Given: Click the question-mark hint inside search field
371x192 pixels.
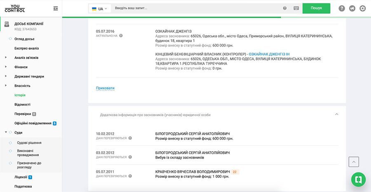Looking at the screenshot, I should pos(285,8).
